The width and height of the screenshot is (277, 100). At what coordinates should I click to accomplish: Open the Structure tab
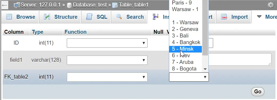click(60, 17)
